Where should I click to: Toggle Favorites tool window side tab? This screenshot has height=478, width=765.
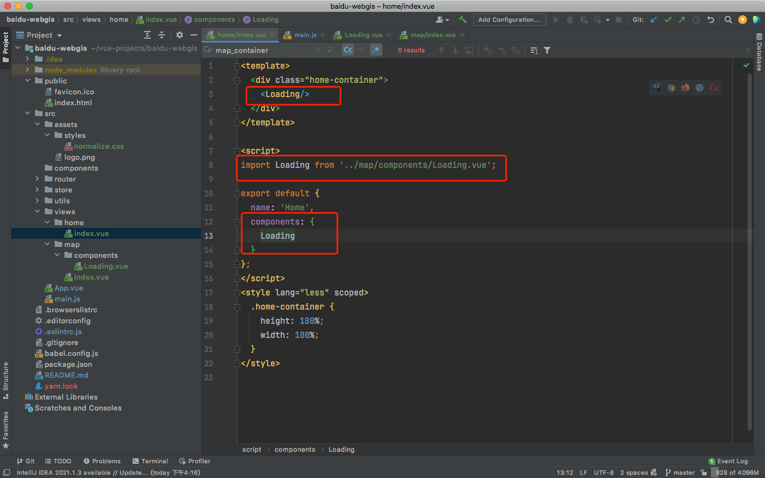pyautogui.click(x=5, y=430)
